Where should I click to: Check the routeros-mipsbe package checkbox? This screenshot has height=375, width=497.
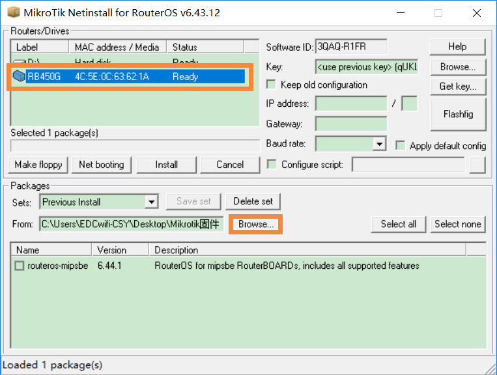tap(20, 266)
